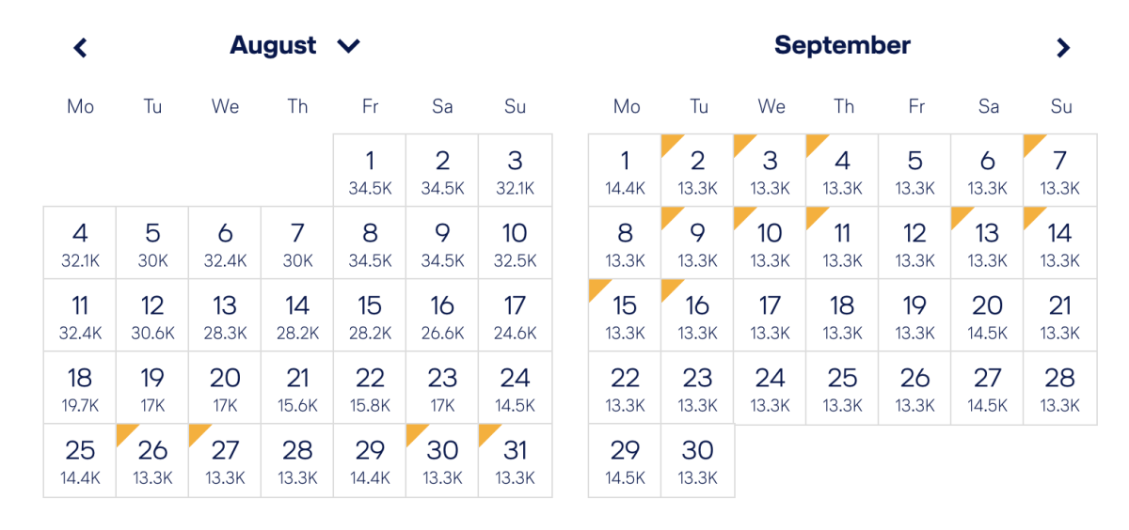
Task: Choose September 27 priced 14.5K
Action: pos(987,387)
